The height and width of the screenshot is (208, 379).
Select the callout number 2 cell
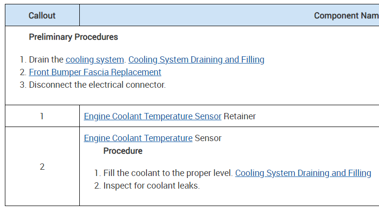[x=42, y=167]
